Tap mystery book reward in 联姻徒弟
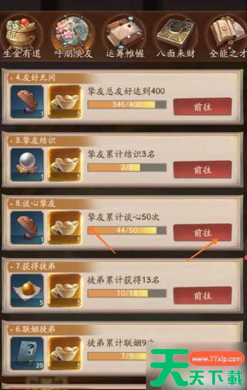 pyautogui.click(x=28, y=353)
